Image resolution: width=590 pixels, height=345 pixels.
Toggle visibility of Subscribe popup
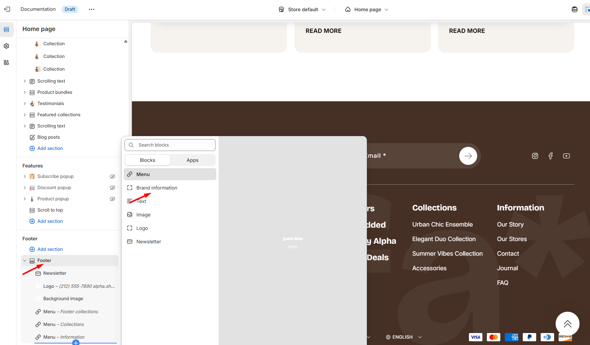pos(112,176)
